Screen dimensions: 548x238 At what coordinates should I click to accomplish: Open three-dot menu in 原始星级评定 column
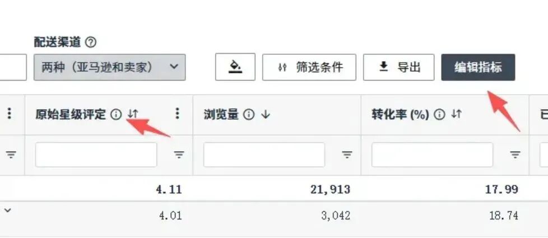(x=178, y=113)
